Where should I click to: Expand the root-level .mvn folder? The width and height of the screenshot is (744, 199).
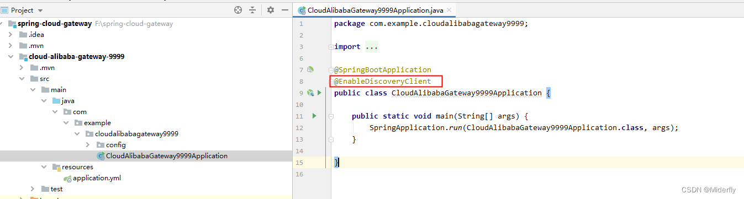11,46
